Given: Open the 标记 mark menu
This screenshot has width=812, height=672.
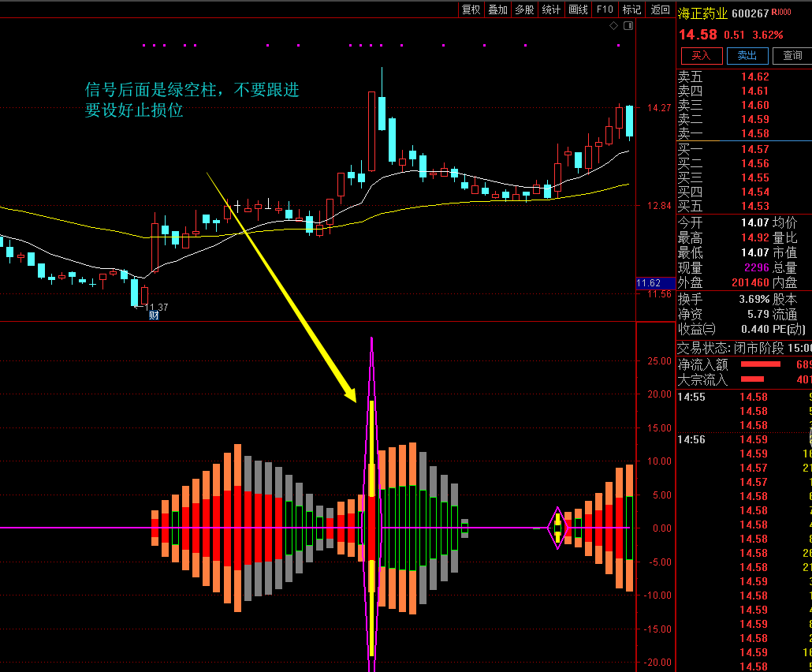Looking at the screenshot, I should pos(631,9).
